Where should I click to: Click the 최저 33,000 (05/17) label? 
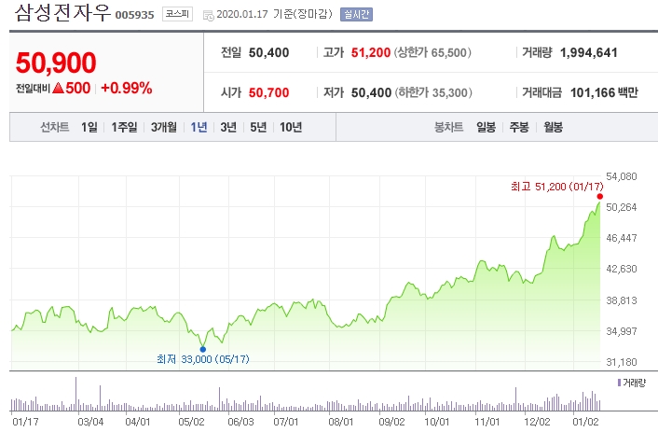coord(203,359)
